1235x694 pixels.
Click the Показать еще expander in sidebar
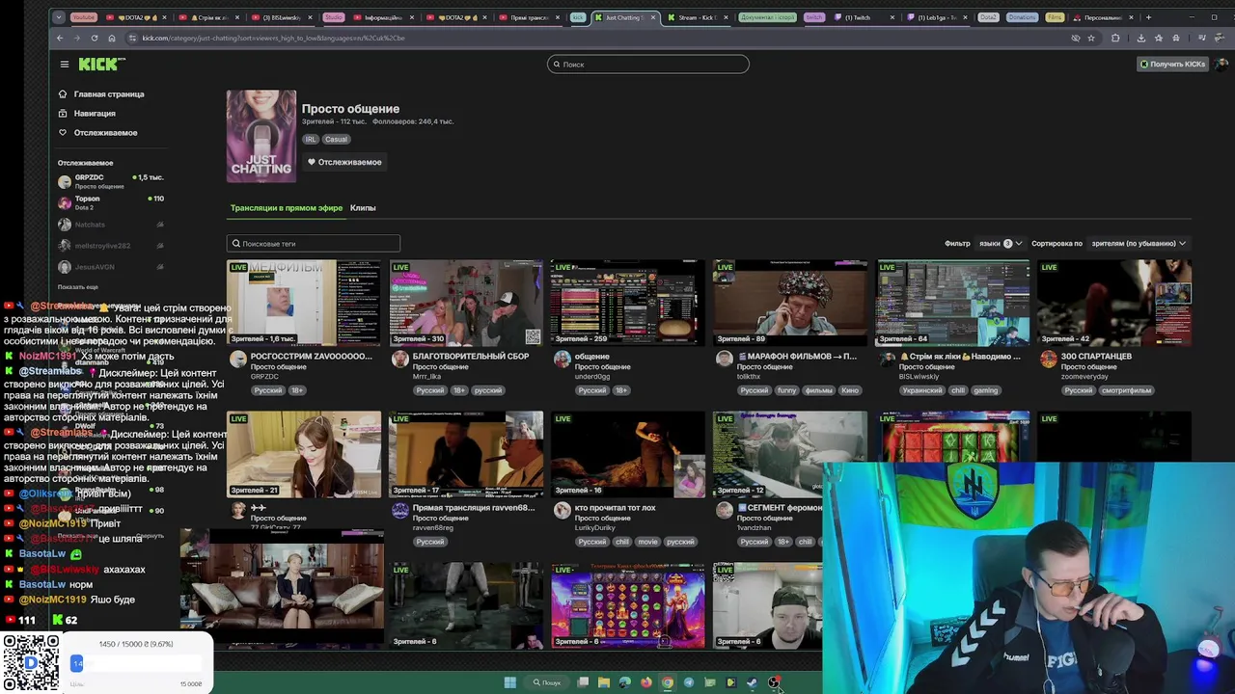[x=78, y=287]
